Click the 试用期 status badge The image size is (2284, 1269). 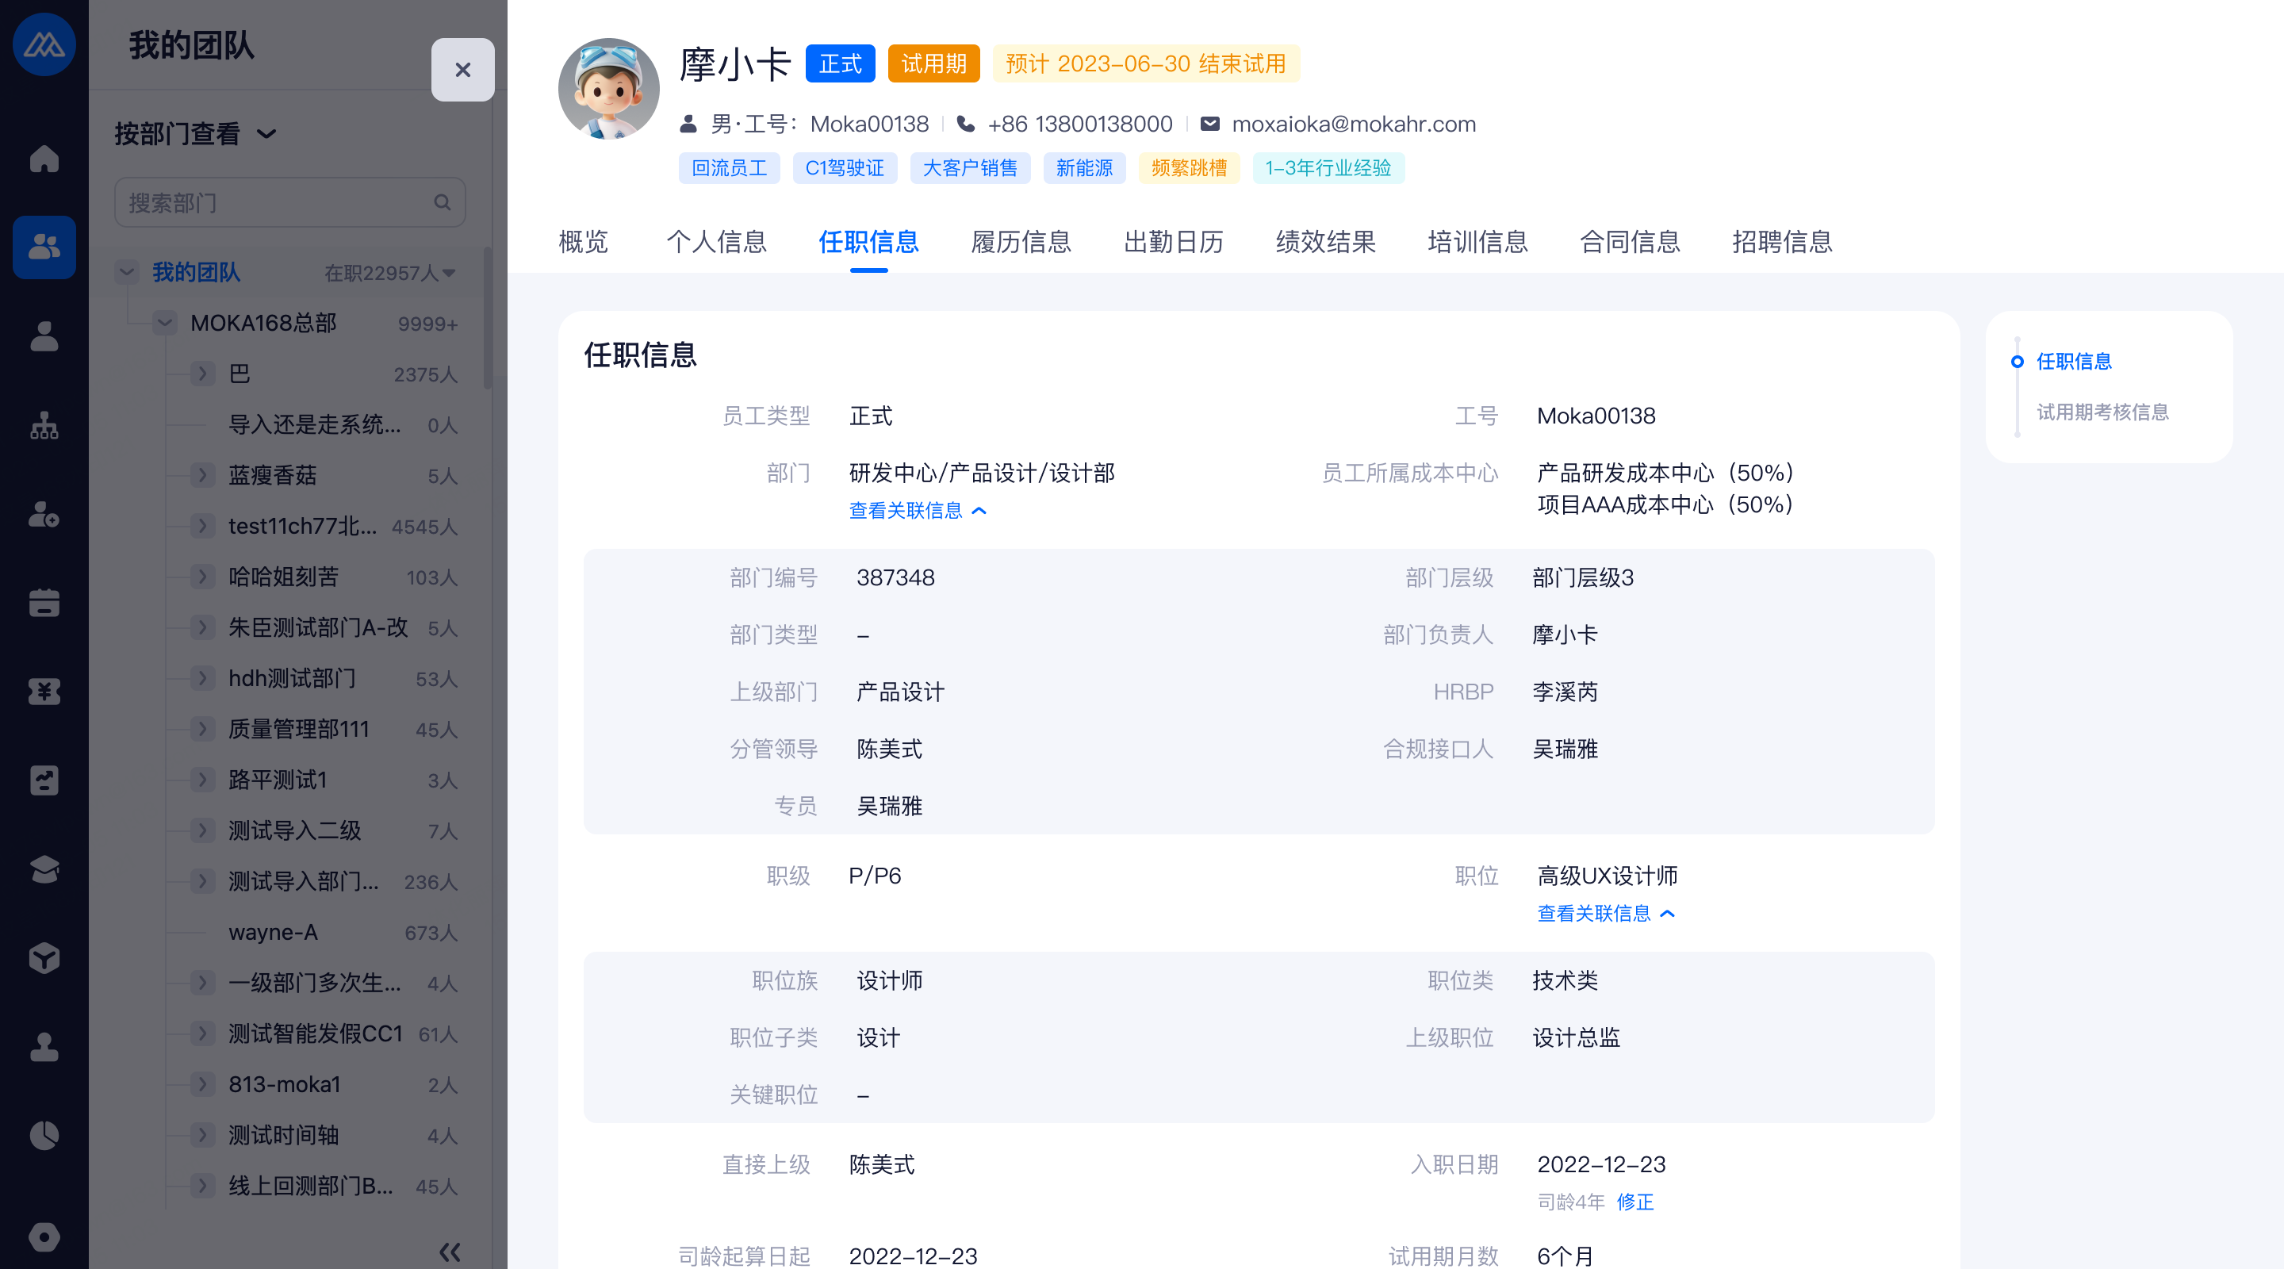933,64
